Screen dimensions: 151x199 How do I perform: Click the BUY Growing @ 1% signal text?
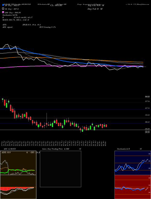click(47, 27)
